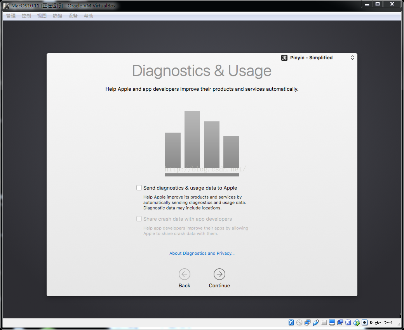The image size is (404, 330).
Task: Click the display monitor status icon
Action: point(332,322)
